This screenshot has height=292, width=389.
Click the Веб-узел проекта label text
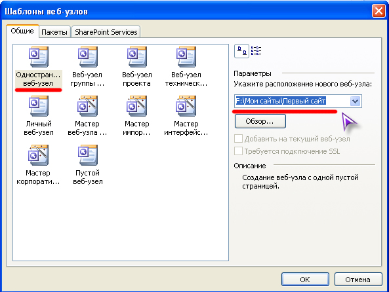click(136, 79)
